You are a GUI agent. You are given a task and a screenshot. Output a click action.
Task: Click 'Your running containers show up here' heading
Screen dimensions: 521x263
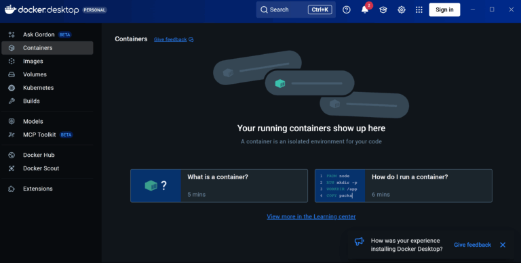(311, 128)
